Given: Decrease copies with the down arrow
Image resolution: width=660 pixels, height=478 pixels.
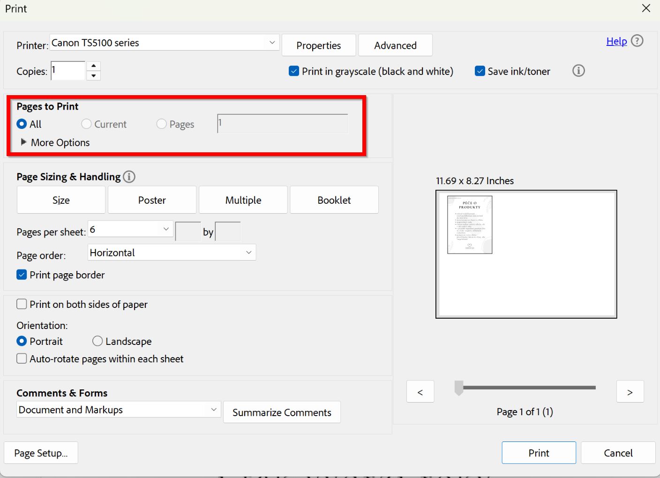Looking at the screenshot, I should tap(94, 75).
